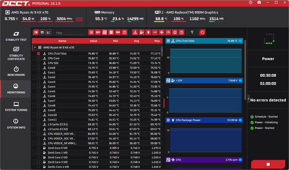Toggle the power plug sensor filter
Viewport: 289px width, 170px height.
pos(149,32)
